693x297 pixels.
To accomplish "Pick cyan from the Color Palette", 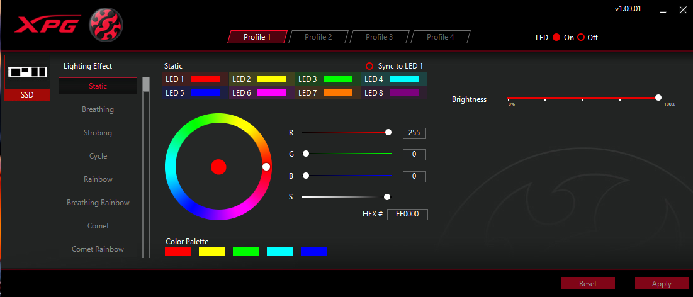I will [279, 252].
